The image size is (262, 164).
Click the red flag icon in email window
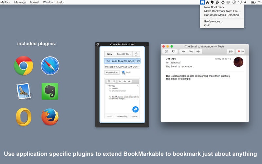click(x=239, y=51)
